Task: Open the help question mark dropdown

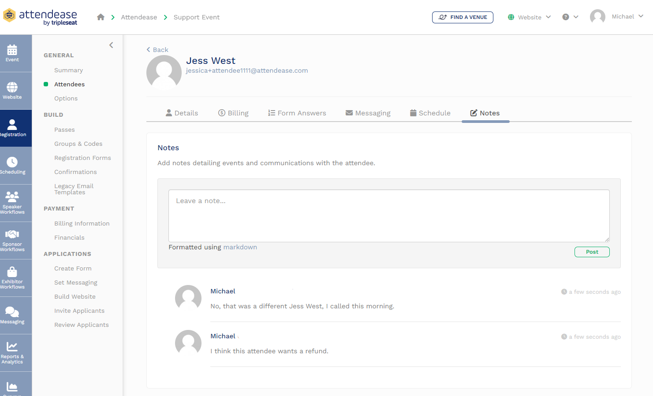Action: pyautogui.click(x=570, y=17)
